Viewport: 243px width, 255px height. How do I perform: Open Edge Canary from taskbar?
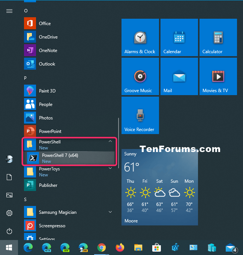click(83, 248)
